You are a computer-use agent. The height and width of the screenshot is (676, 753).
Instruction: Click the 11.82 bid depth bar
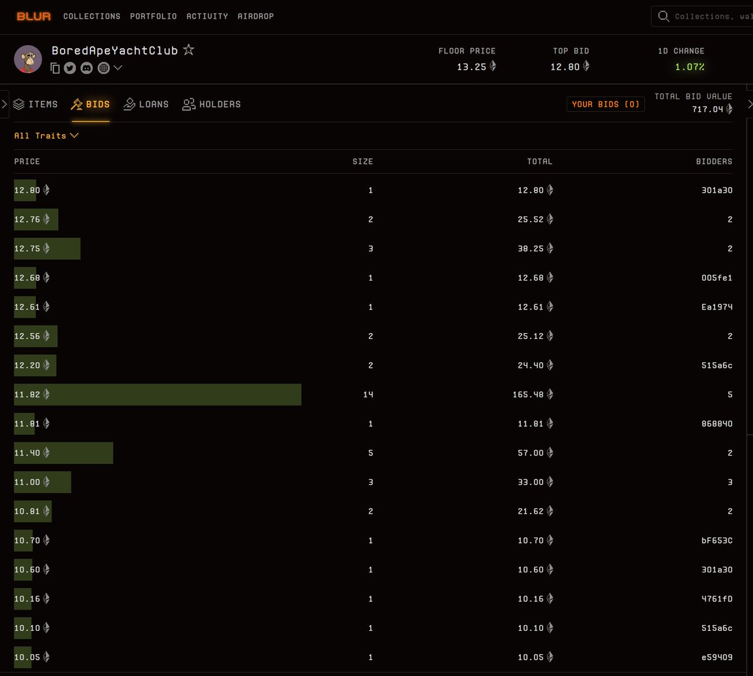pos(158,394)
